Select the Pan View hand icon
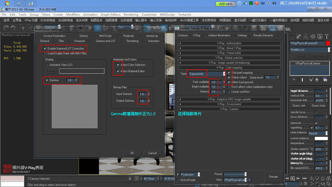The height and width of the screenshot is (187, 332). click(x=317, y=184)
